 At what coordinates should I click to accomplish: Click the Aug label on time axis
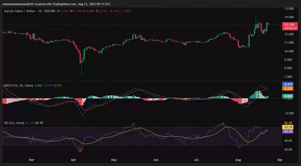coord(238,160)
